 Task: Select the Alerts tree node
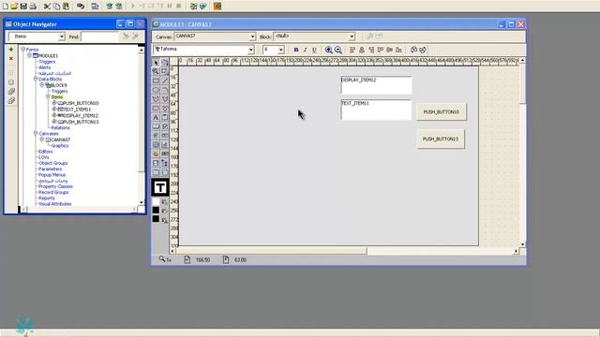click(x=44, y=67)
